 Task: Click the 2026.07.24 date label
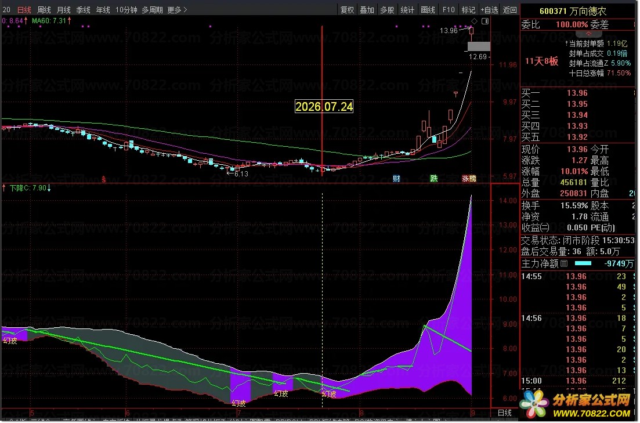point(325,107)
